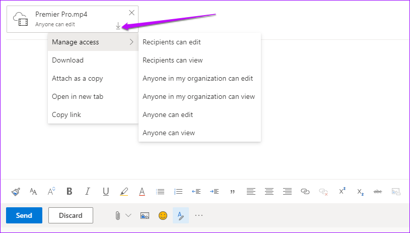Viewport: 410px width, 233px height.
Task: Click the cloud video attachment icon
Action: tap(20, 19)
